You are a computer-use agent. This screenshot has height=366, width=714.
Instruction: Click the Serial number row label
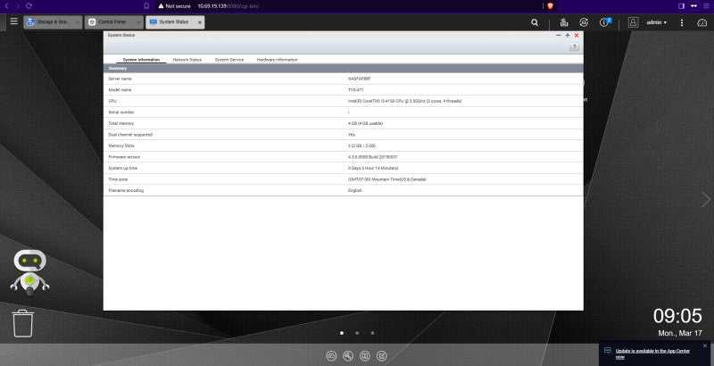121,112
